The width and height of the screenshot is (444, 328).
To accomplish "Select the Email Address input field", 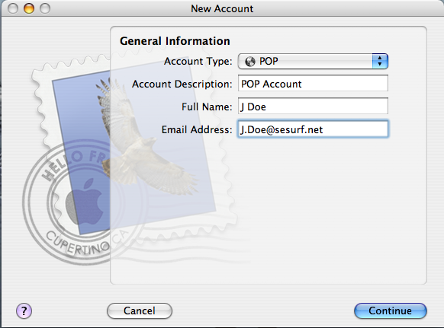I will [x=313, y=129].
